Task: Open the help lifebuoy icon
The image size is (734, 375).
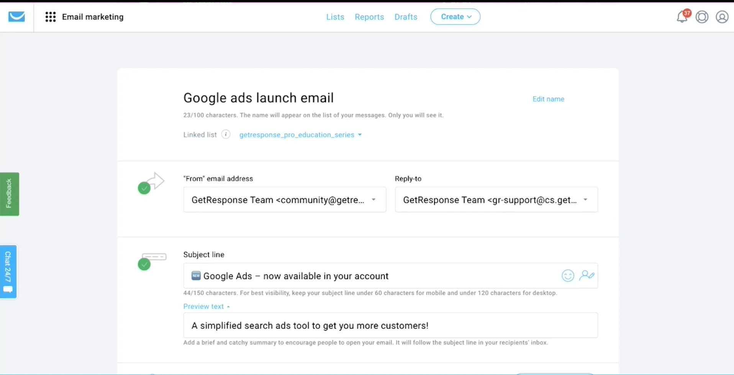Action: [x=702, y=17]
